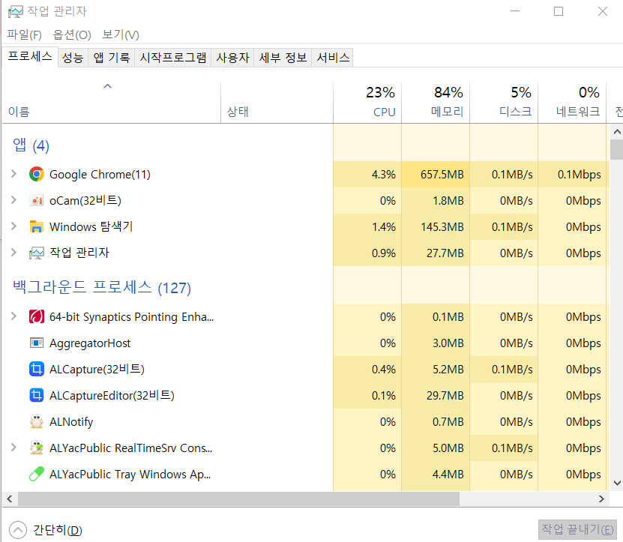Click the 0.9% CPU value

click(x=383, y=253)
